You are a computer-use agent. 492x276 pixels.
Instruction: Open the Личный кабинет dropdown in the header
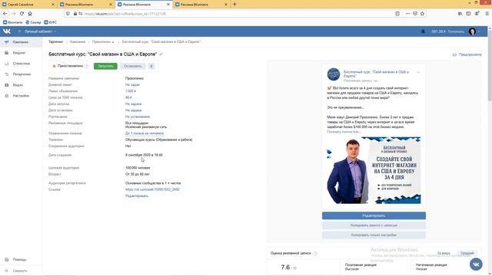tap(40, 31)
